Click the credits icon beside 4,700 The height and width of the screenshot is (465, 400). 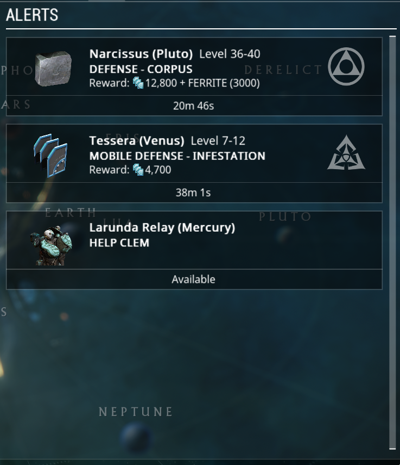[x=138, y=170]
